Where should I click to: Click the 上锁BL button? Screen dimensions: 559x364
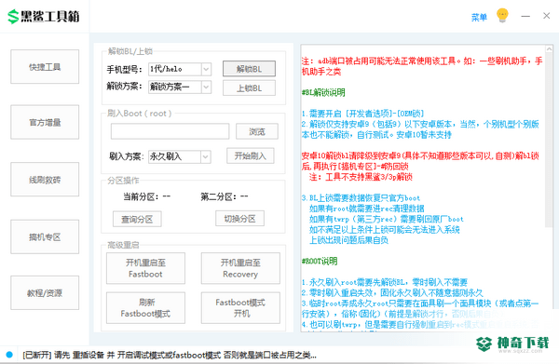point(249,88)
